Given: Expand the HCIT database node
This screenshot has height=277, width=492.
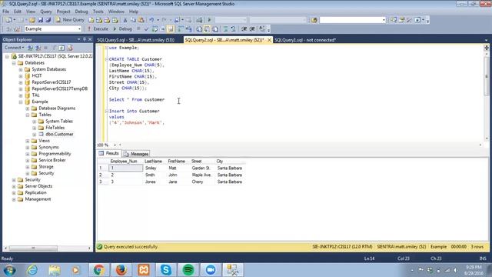Looking at the screenshot, I should (x=21, y=75).
